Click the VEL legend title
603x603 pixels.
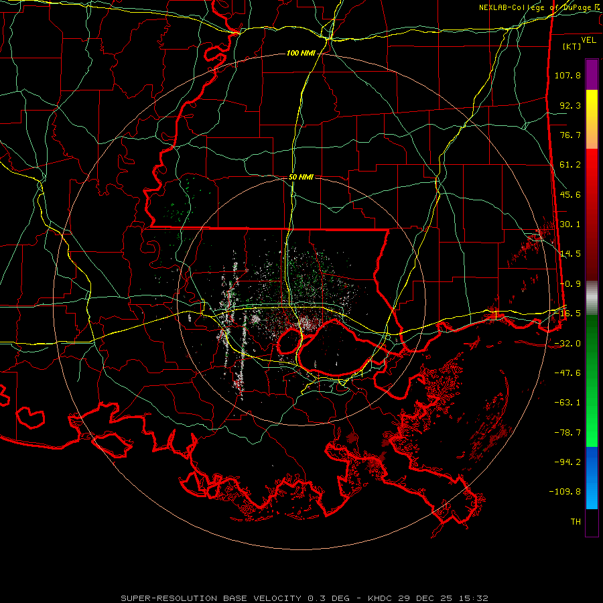(588, 40)
